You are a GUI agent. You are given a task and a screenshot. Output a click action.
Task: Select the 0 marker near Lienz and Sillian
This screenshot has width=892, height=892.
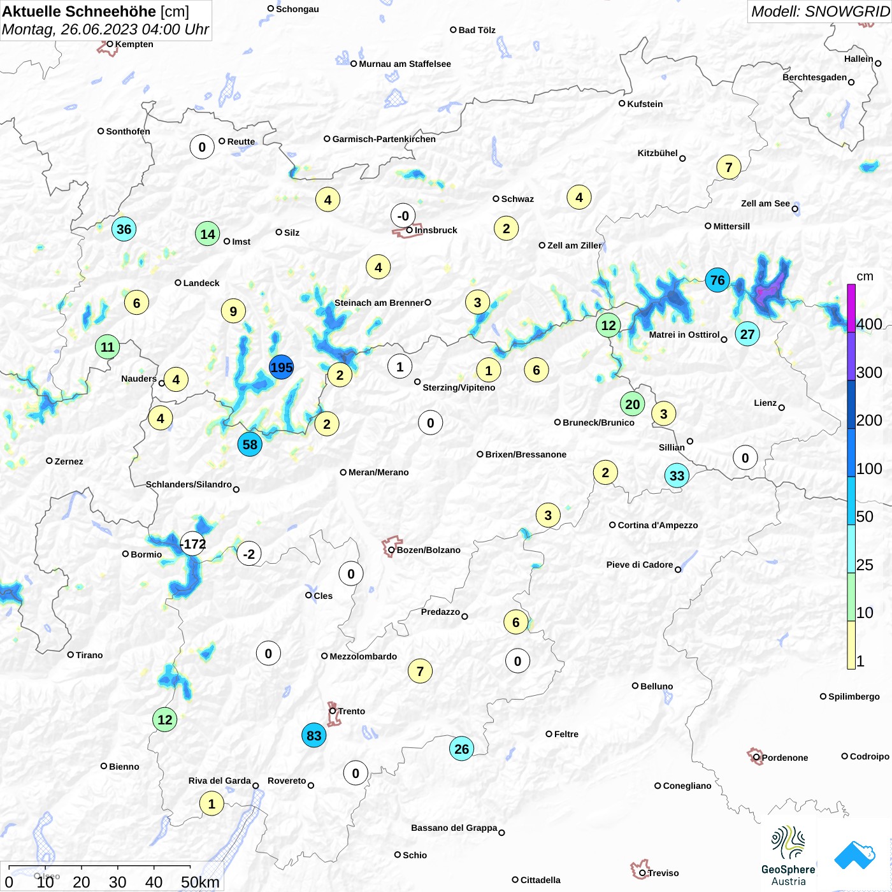pyautogui.click(x=745, y=457)
